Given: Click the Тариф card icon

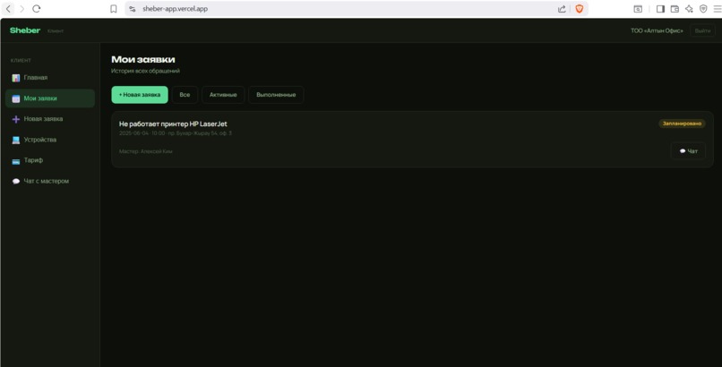Looking at the screenshot, I should pos(15,160).
